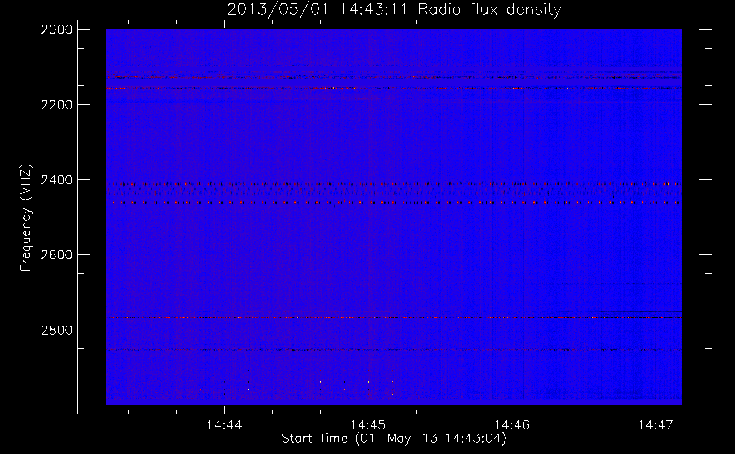735x454 pixels.
Task: Click the 2600 frequency tick label
Action: coord(56,255)
